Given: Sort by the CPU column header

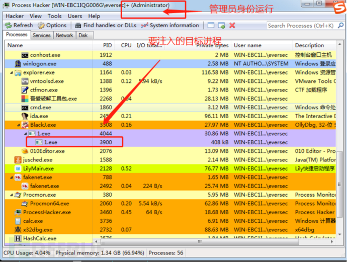Looking at the screenshot, I should (x=124, y=45).
